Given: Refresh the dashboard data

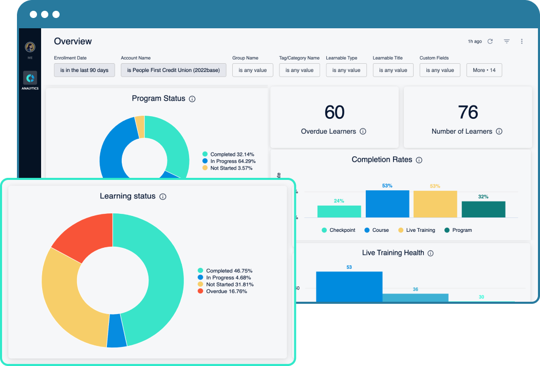Looking at the screenshot, I should [x=490, y=41].
